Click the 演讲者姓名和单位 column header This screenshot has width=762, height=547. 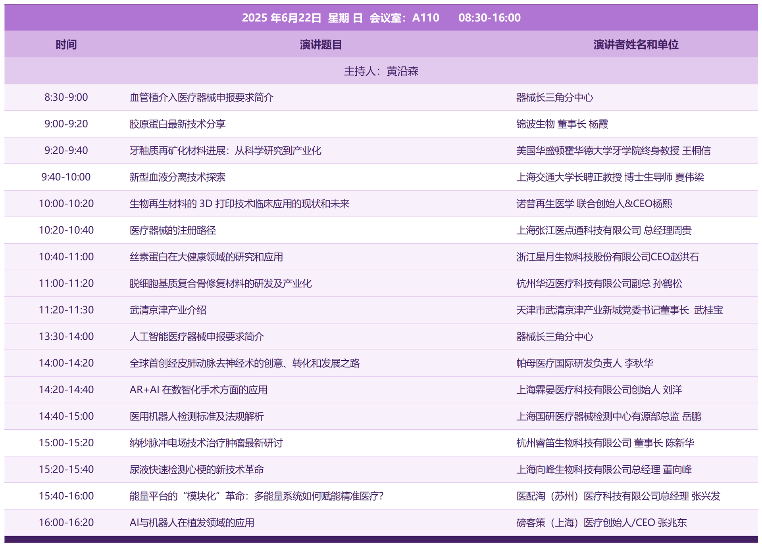coord(636,44)
